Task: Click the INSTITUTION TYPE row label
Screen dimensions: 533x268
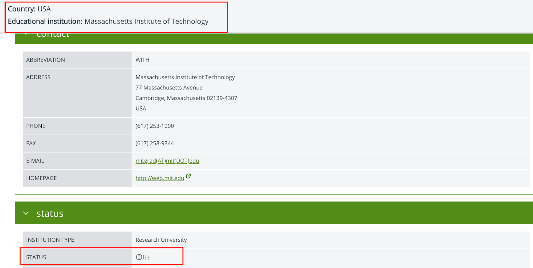Action: pyautogui.click(x=50, y=240)
